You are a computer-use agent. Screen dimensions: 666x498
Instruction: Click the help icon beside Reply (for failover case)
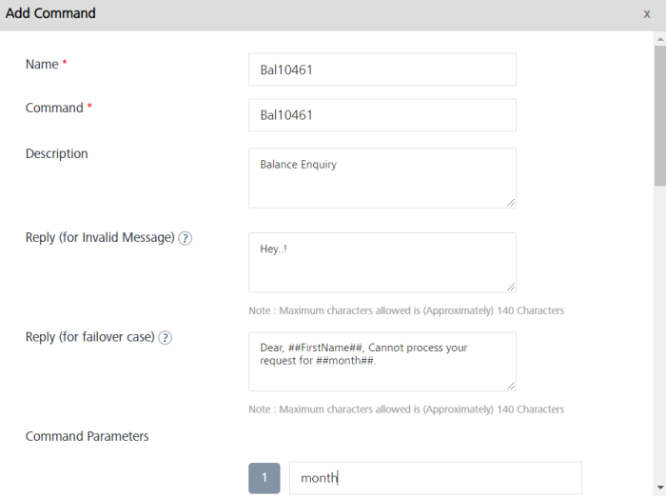click(x=166, y=337)
